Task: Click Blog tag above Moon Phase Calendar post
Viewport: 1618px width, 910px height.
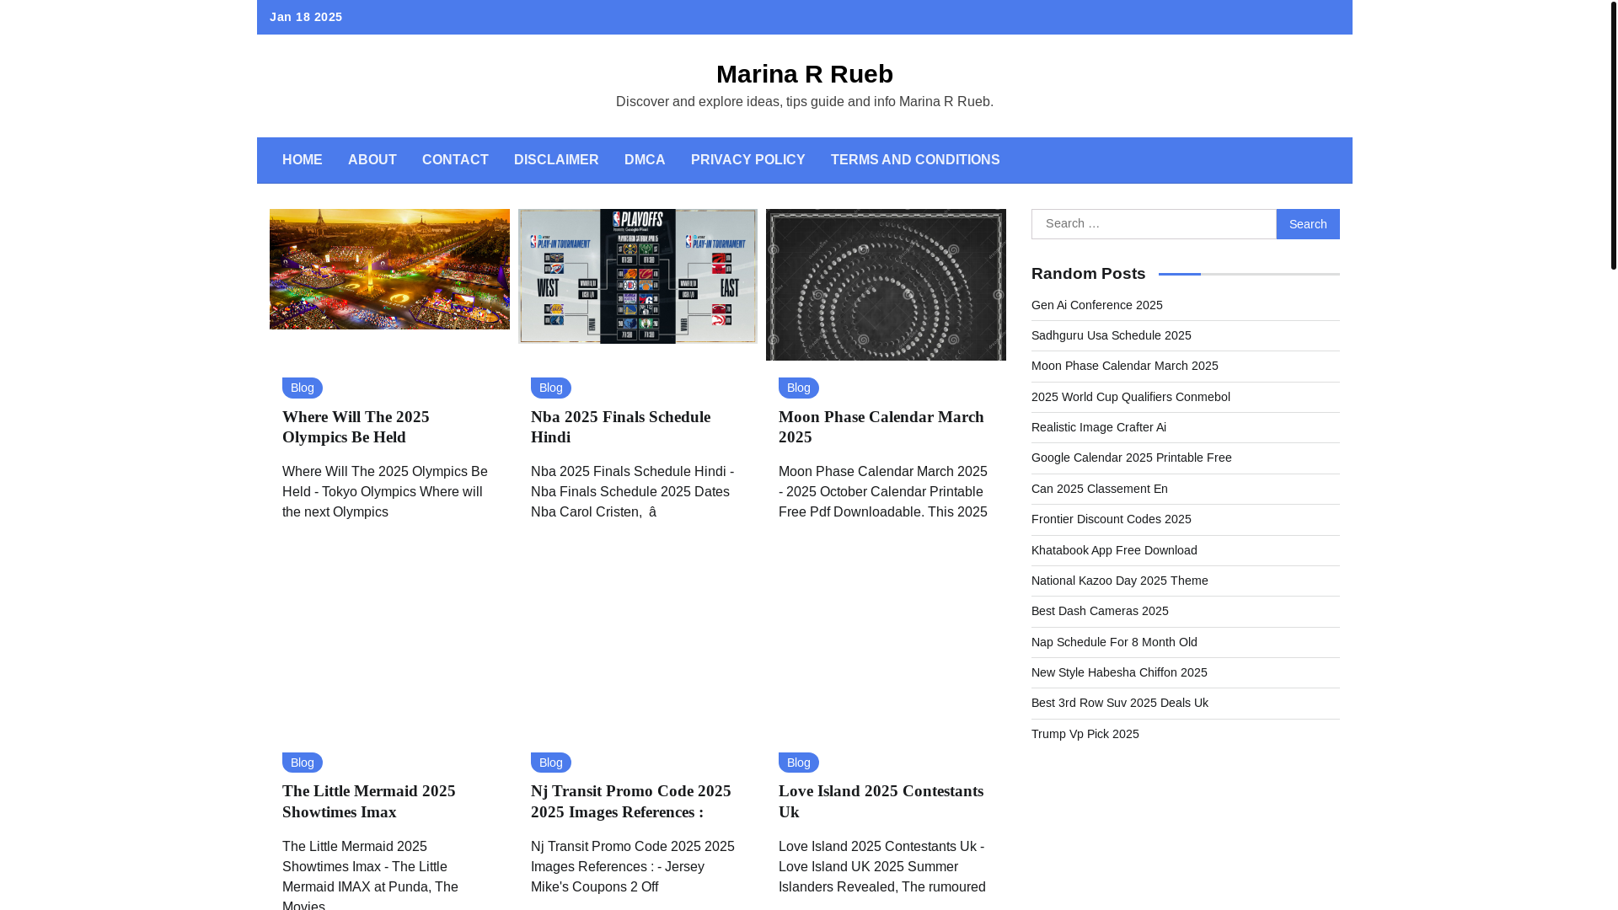Action: pos(798,388)
